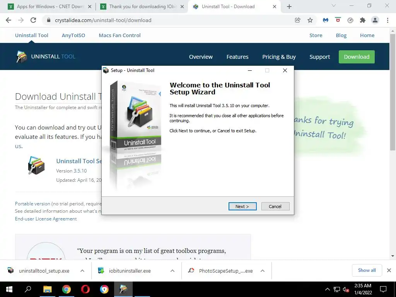Bookmark this page with the star
This screenshot has height=297, width=396.
310,20
